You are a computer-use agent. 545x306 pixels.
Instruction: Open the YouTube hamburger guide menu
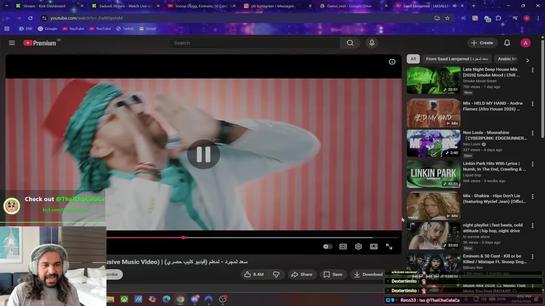click(12, 43)
